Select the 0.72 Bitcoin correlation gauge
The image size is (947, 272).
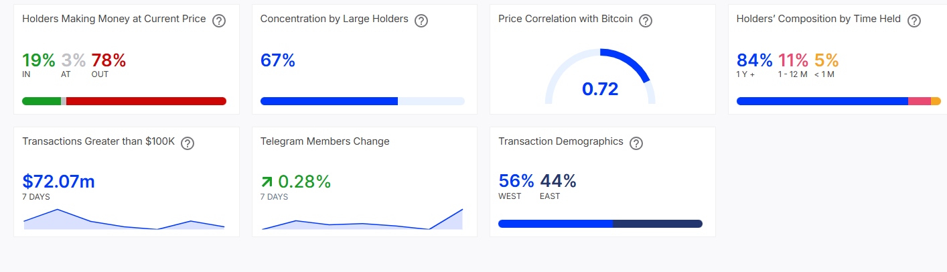click(x=600, y=76)
